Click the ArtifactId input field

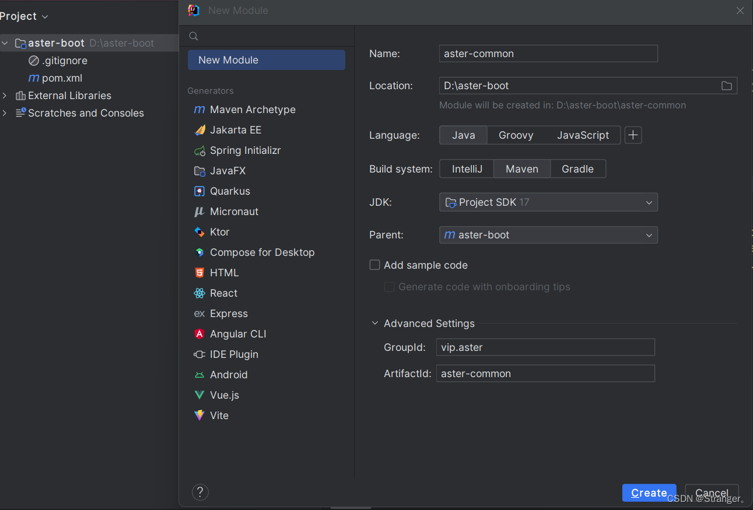pos(545,374)
